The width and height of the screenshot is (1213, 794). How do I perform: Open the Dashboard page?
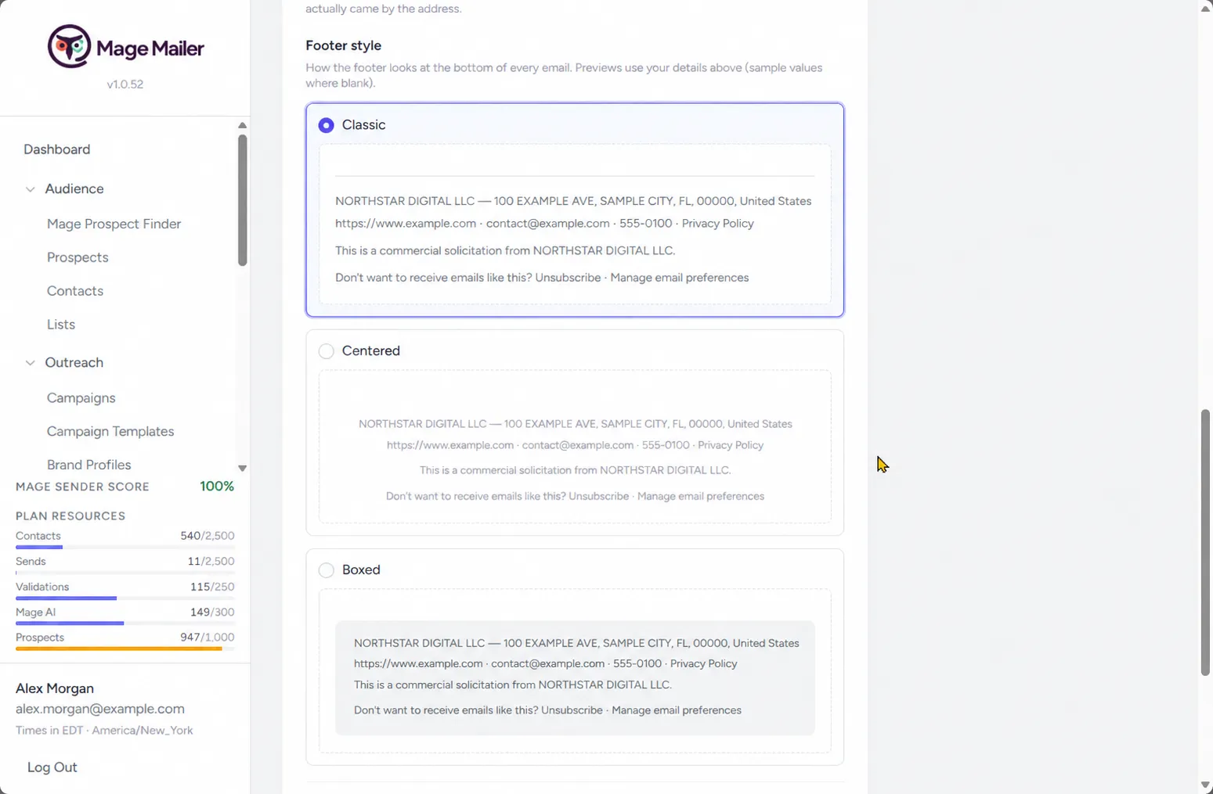[x=56, y=149]
